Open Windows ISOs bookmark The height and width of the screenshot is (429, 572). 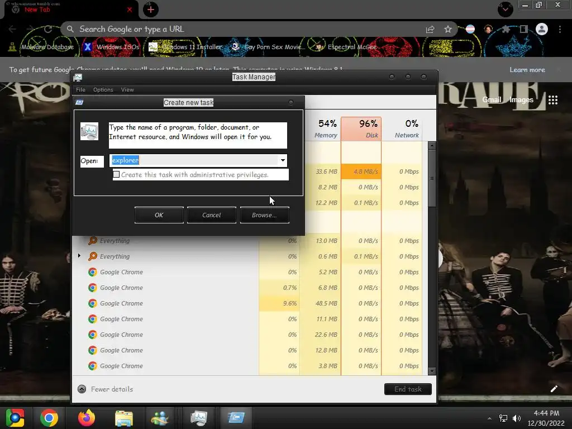(112, 47)
